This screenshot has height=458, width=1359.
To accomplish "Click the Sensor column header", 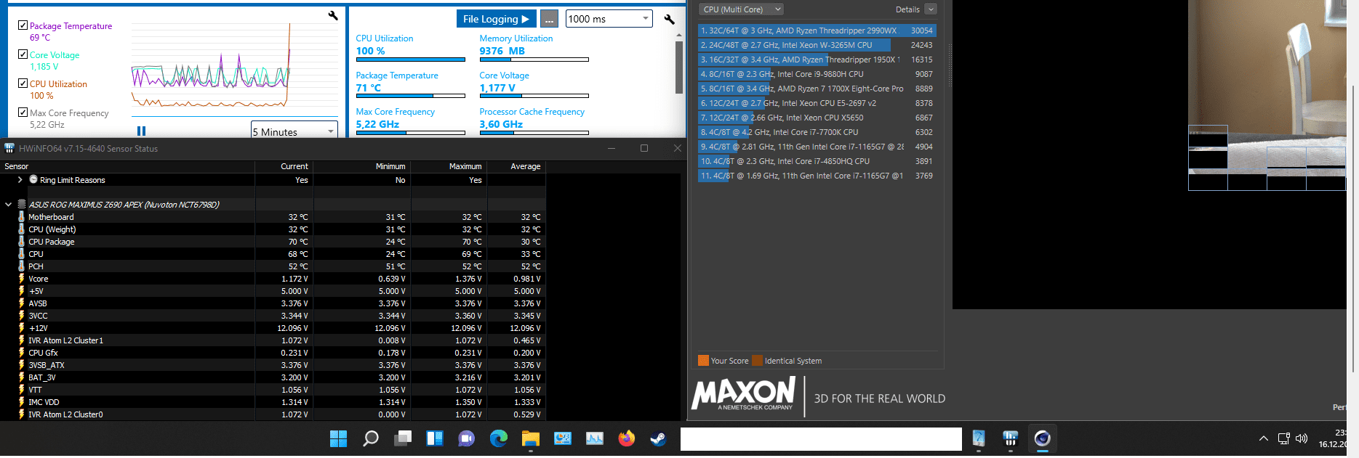I will 127,166.
